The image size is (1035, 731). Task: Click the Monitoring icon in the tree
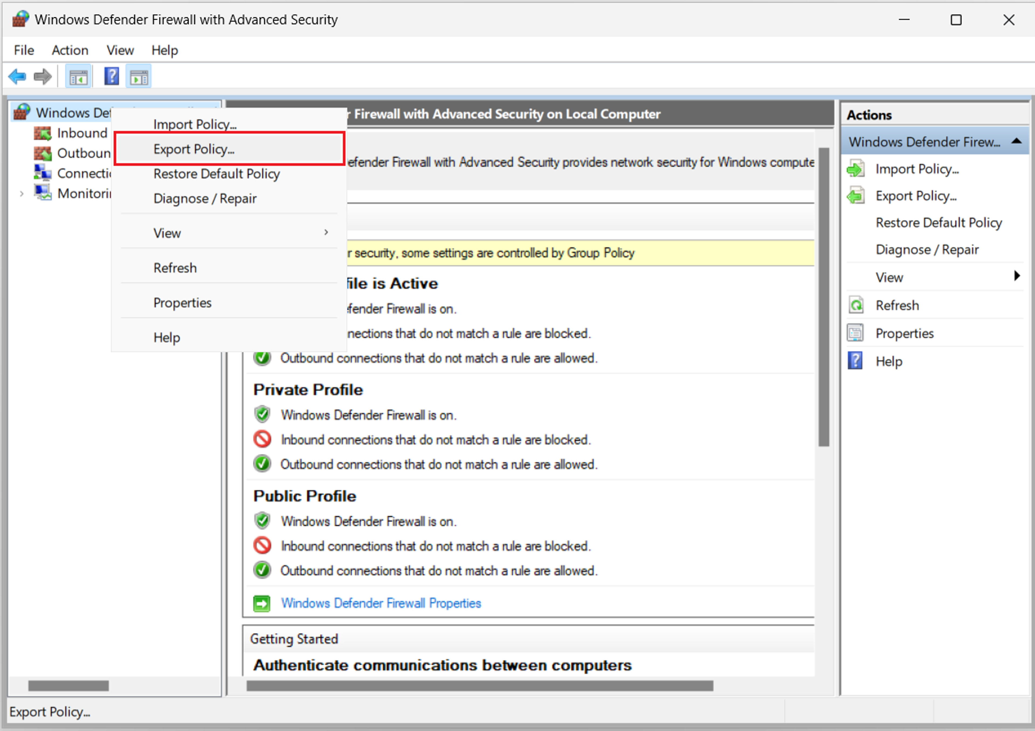coord(43,193)
